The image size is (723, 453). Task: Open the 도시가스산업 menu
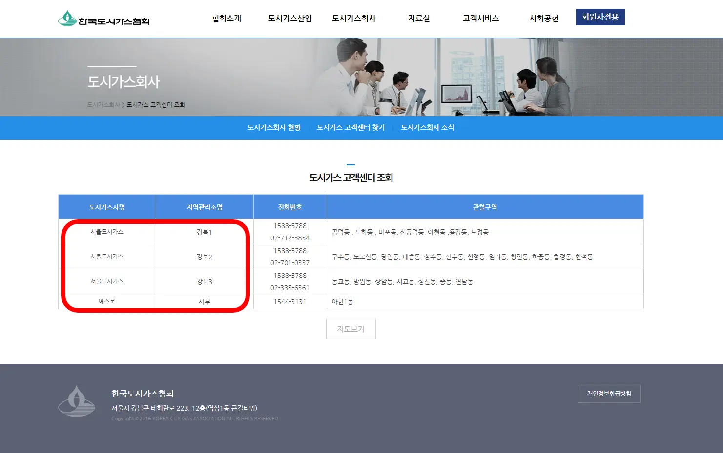coord(289,18)
